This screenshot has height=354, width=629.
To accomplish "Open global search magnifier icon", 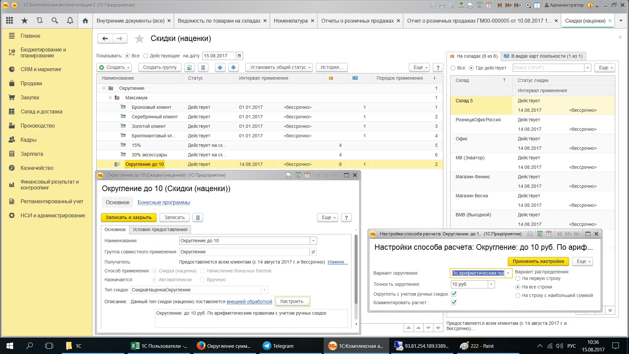I will click(55, 21).
